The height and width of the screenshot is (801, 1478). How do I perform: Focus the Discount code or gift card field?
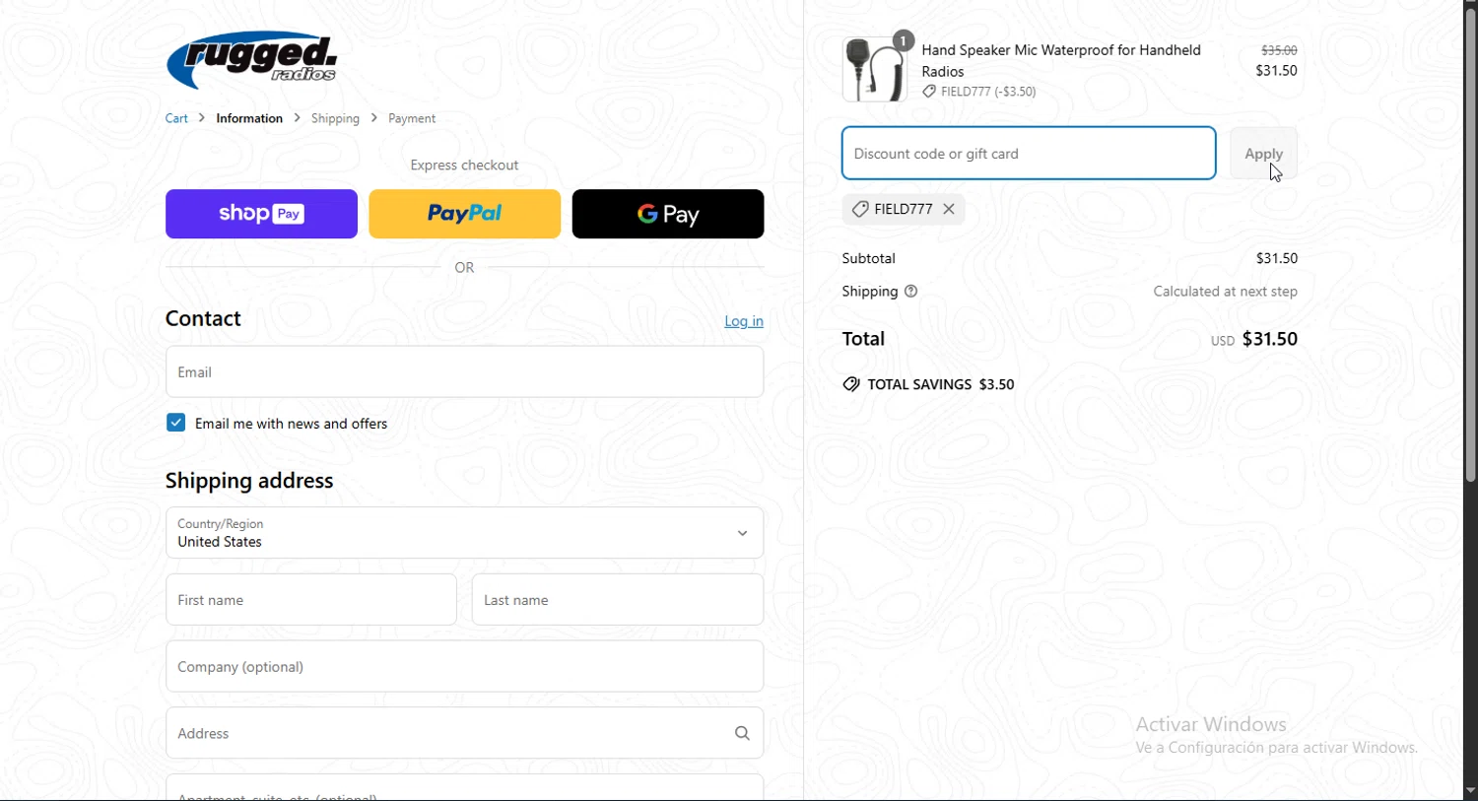[x=1029, y=154]
